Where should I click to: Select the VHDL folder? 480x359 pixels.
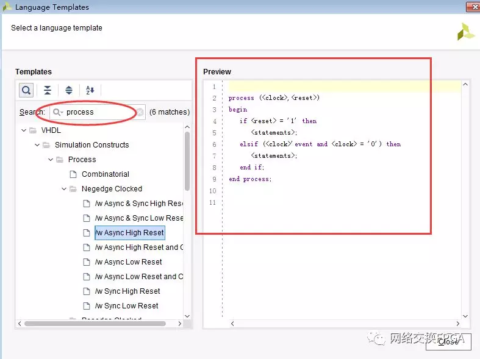(x=51, y=130)
